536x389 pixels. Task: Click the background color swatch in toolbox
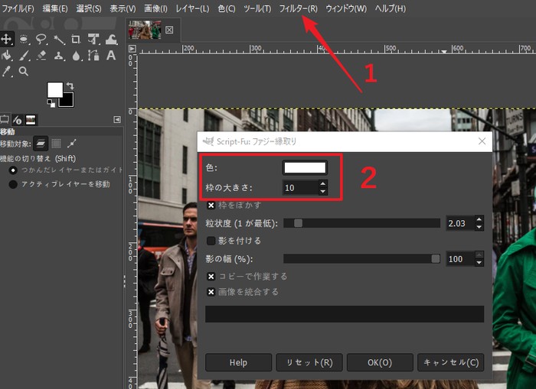click(67, 100)
